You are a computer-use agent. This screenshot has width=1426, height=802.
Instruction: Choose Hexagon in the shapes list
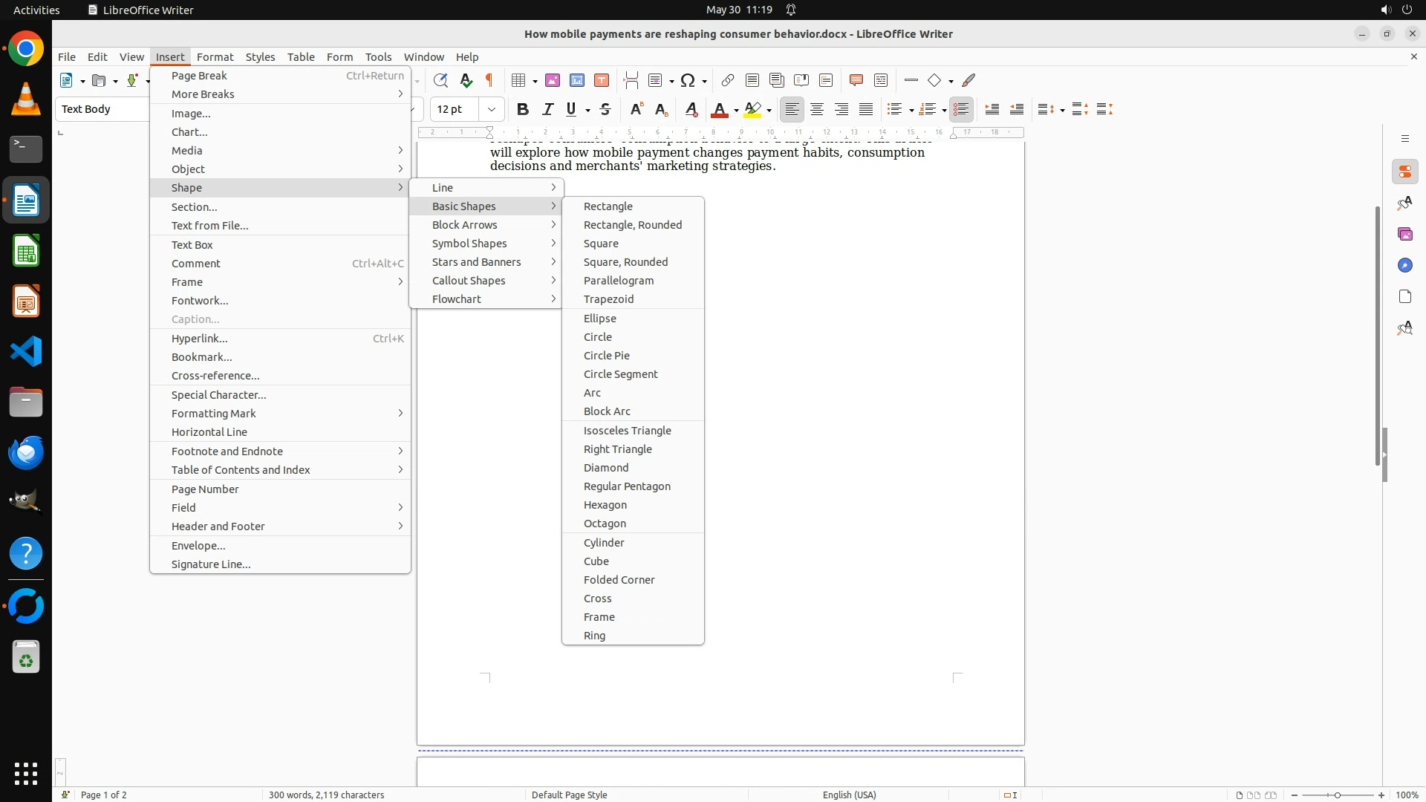[x=605, y=504]
